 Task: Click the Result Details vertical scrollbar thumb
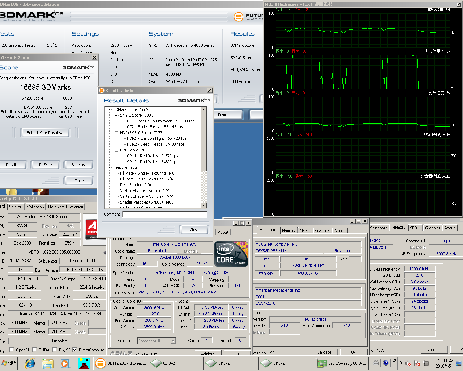pos(203,142)
